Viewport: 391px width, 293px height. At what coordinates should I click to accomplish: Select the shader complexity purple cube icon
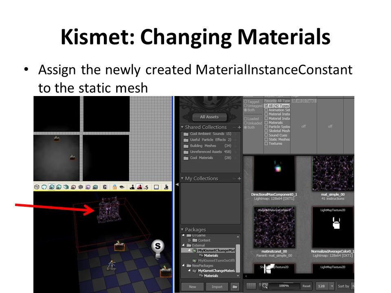coord(88,187)
